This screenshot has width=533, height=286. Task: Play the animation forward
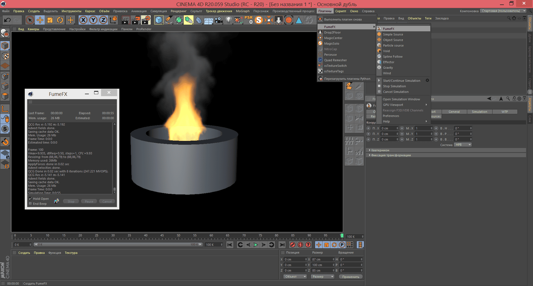[x=256, y=245]
